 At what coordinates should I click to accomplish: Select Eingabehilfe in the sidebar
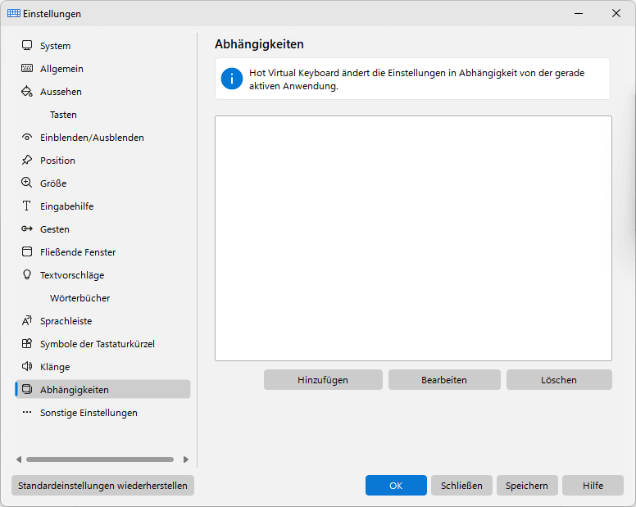pos(102,206)
